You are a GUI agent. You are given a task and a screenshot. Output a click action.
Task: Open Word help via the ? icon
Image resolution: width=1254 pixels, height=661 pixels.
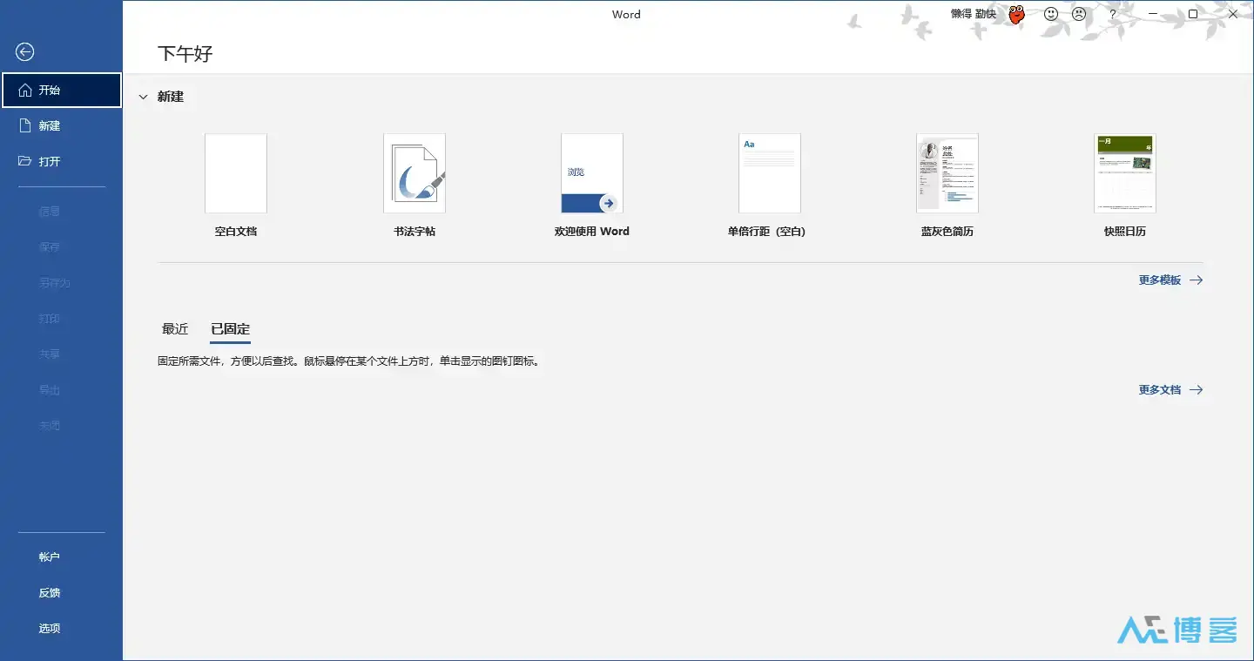pos(1112,14)
